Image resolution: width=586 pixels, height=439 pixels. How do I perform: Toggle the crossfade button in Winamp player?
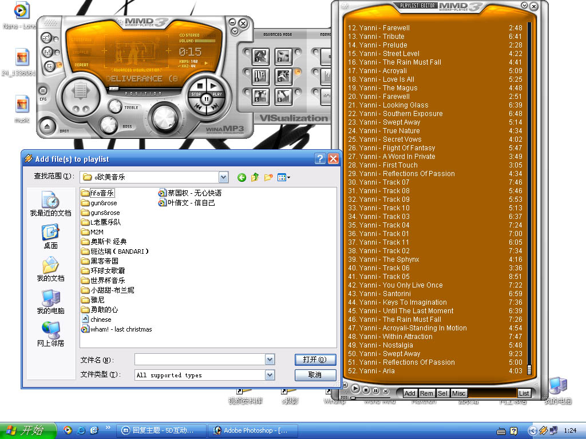coord(46,37)
